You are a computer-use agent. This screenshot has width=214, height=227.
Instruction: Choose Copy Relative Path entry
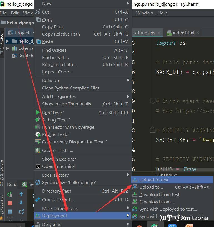(x=83, y=34)
